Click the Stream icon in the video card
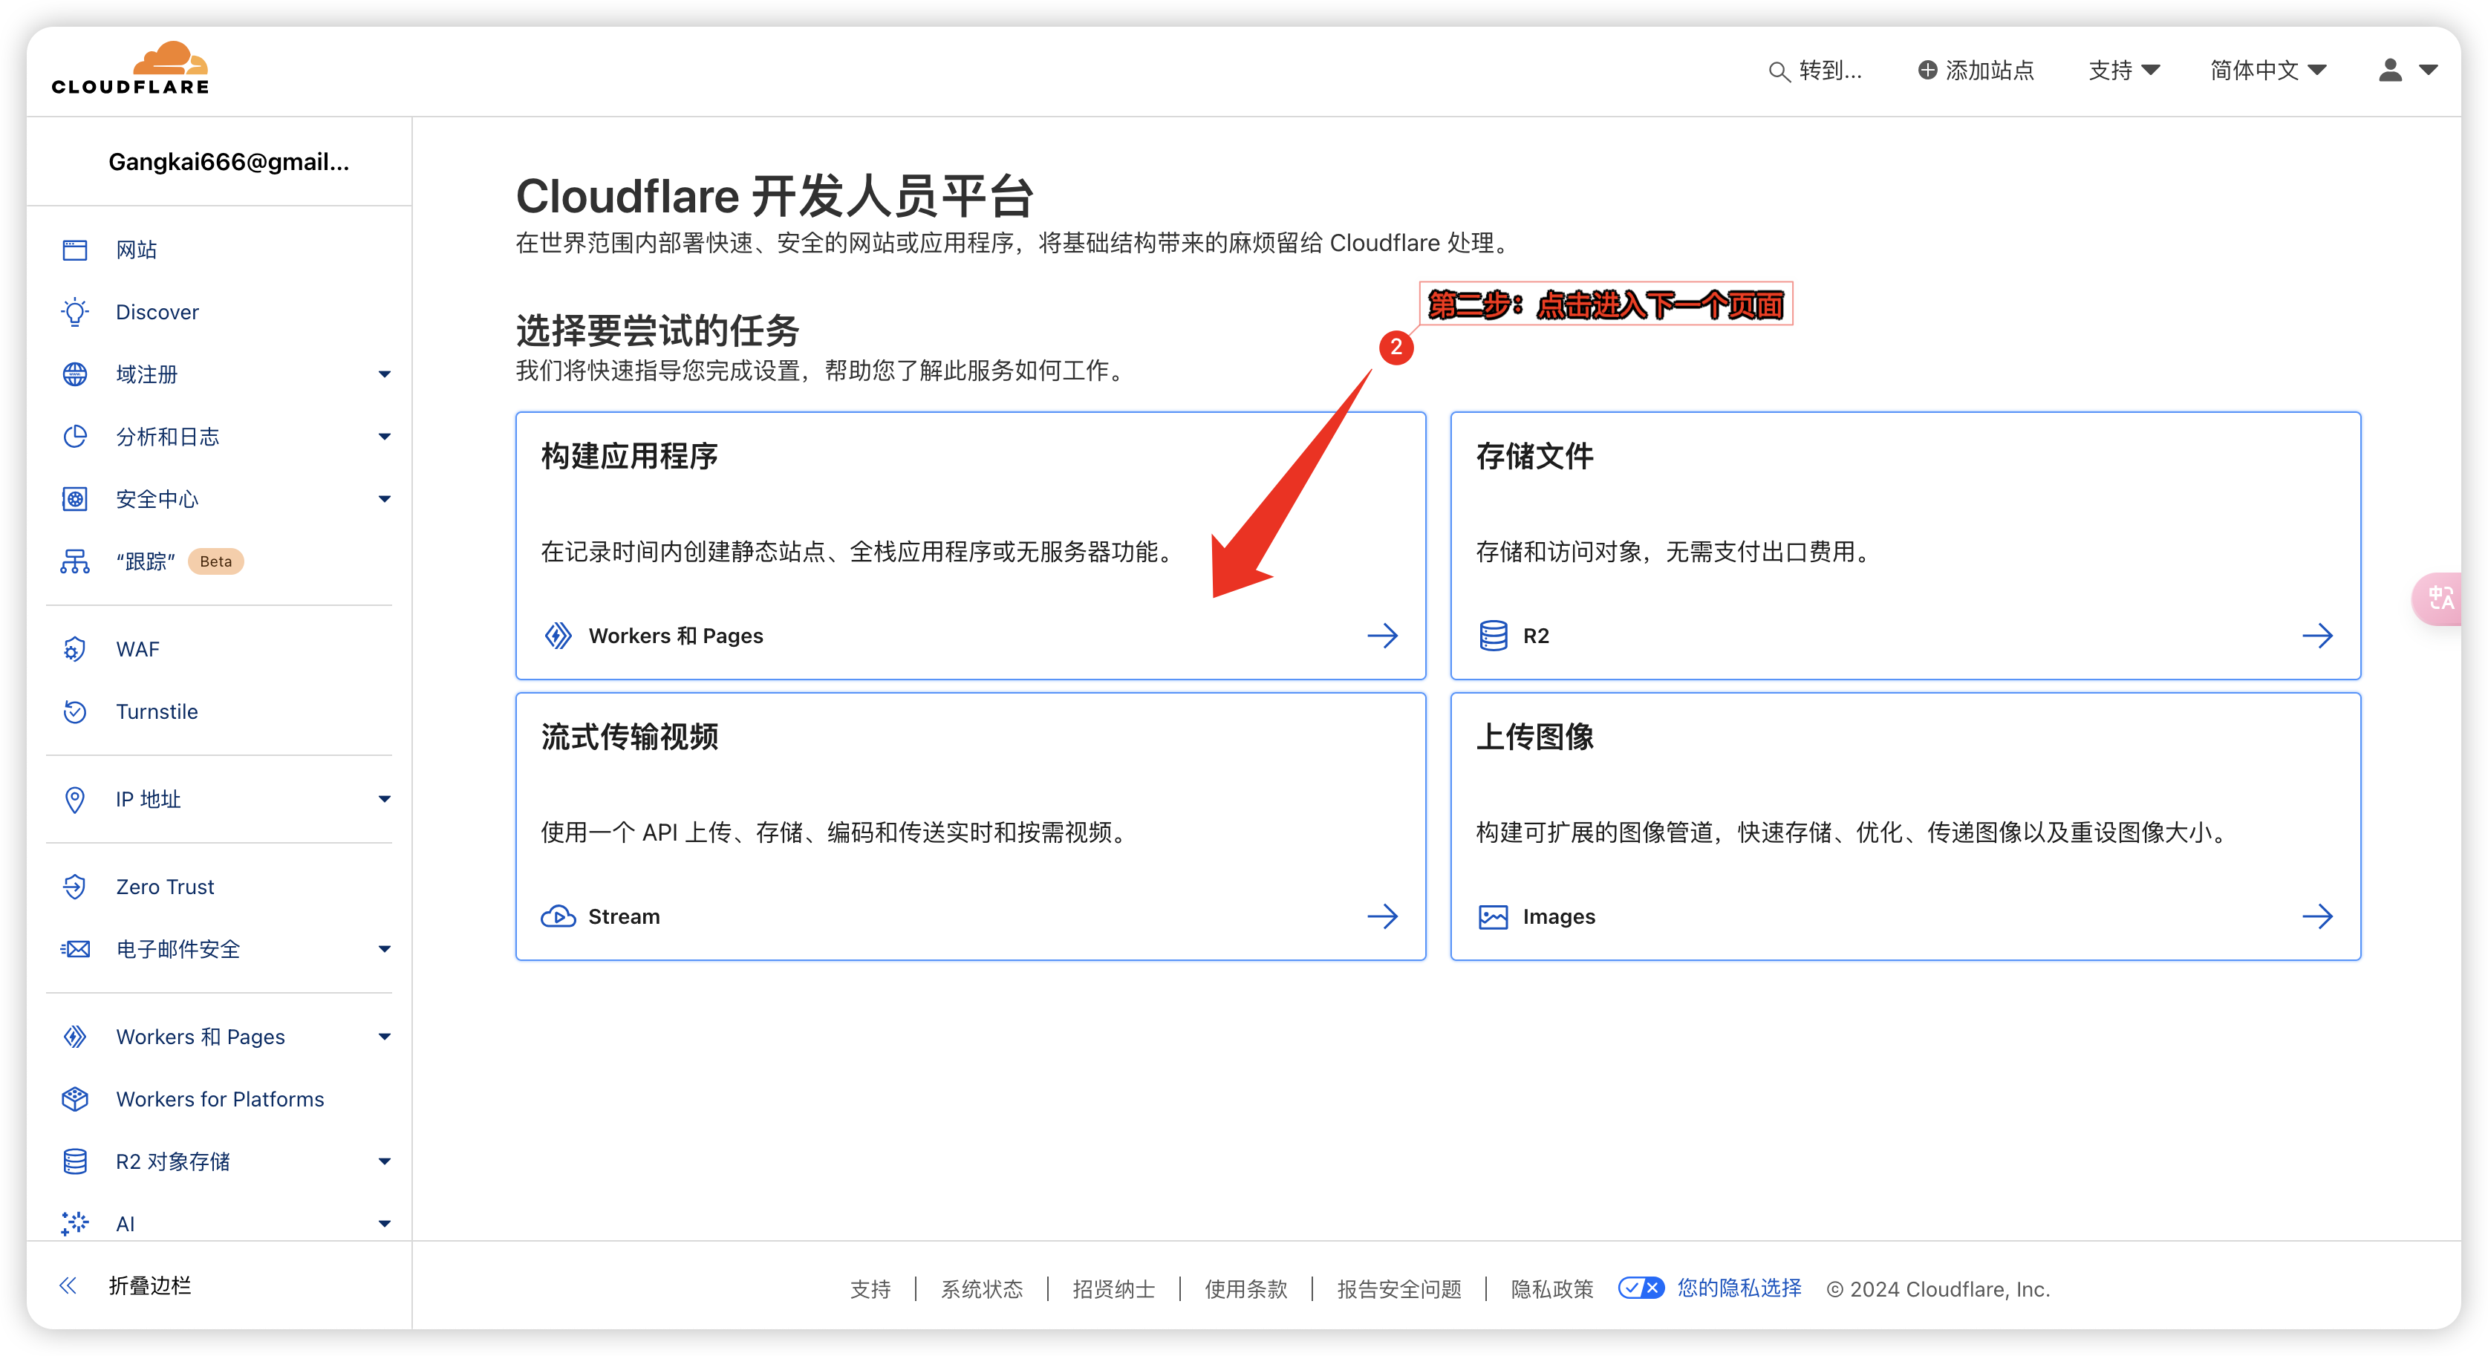 tap(559, 916)
